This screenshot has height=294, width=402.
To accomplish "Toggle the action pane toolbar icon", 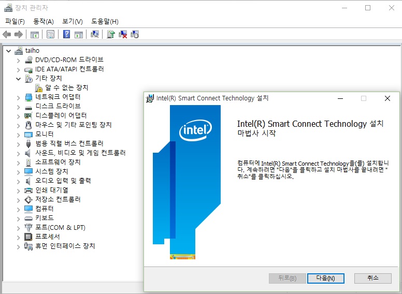I will [79, 34].
